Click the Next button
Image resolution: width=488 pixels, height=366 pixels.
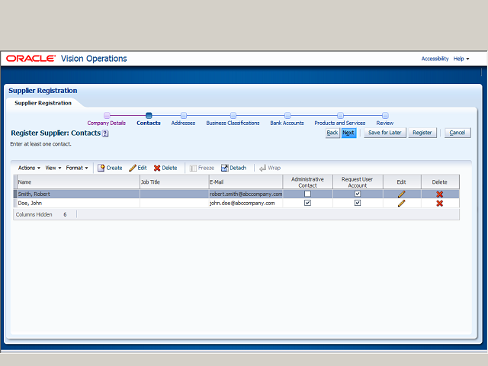tap(348, 133)
